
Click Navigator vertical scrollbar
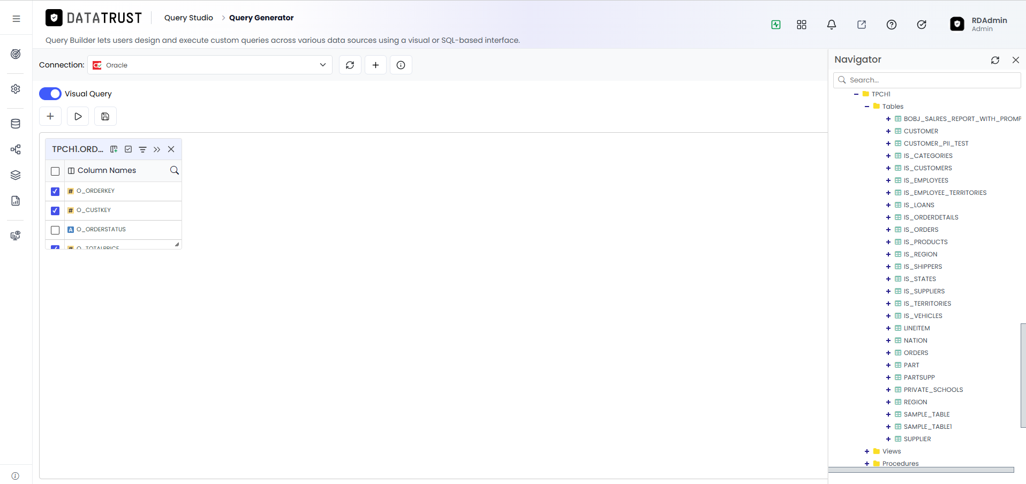1023,375
